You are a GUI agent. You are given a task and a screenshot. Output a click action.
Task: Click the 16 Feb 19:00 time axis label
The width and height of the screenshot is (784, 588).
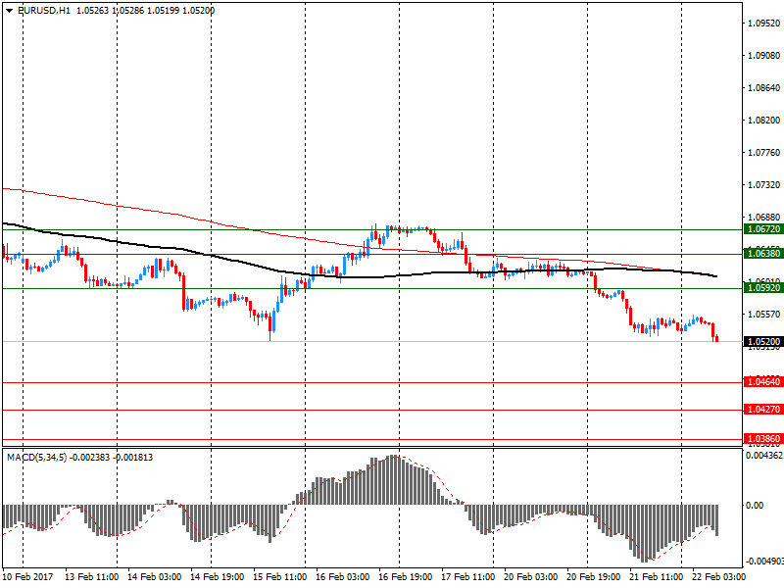(x=406, y=577)
